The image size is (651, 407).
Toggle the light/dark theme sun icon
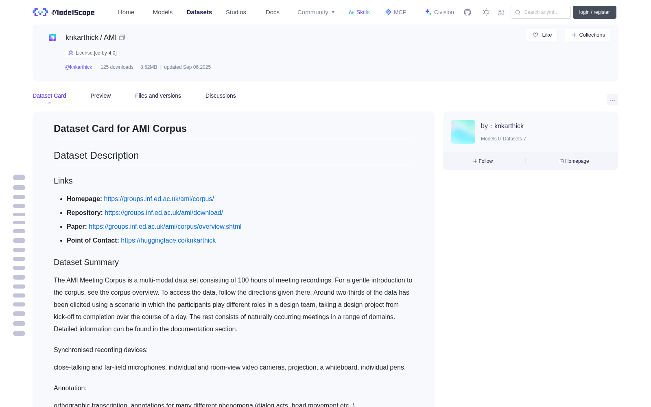(x=486, y=12)
